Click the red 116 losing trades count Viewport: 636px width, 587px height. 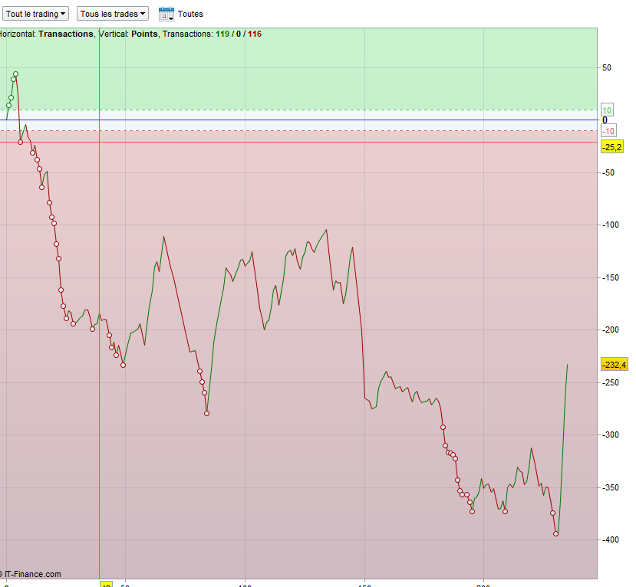[x=255, y=34]
